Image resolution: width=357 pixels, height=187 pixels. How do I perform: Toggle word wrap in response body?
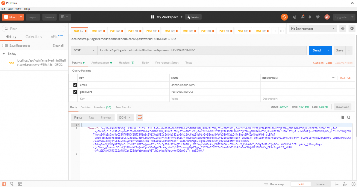pos(139,117)
